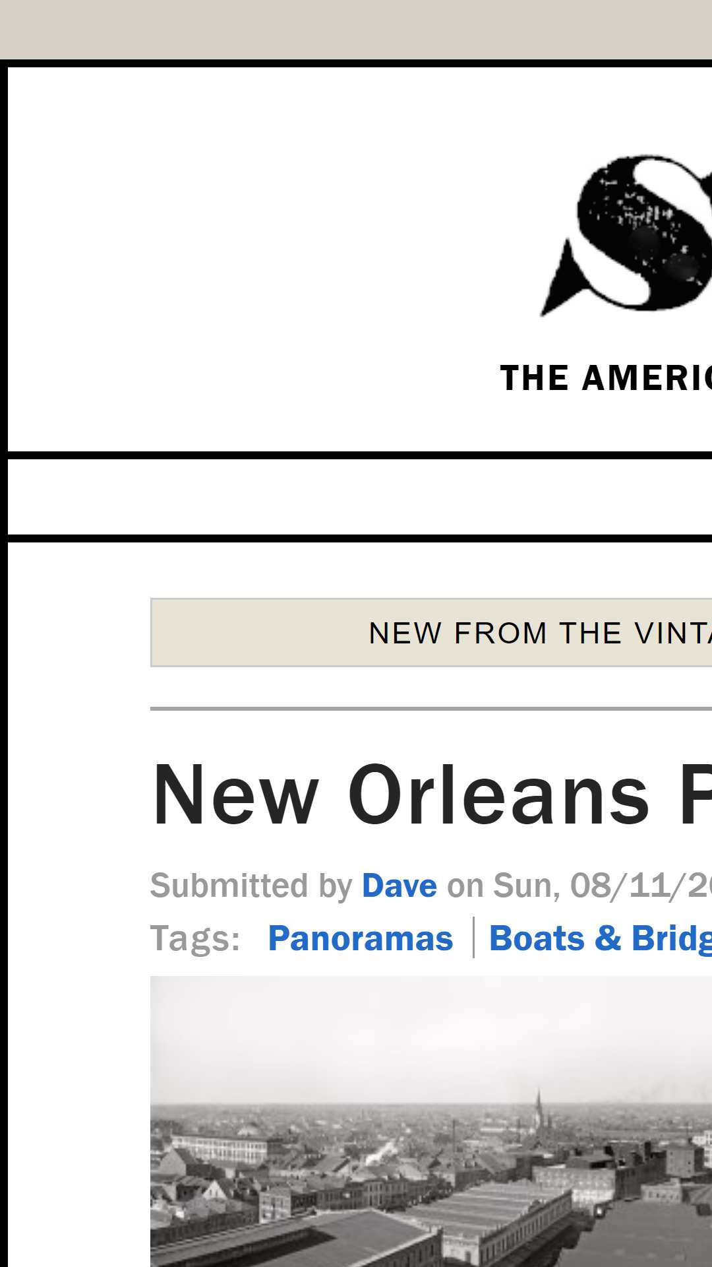Click the white header area beside the logo
The height and width of the screenshot is (1267, 712).
(264, 257)
